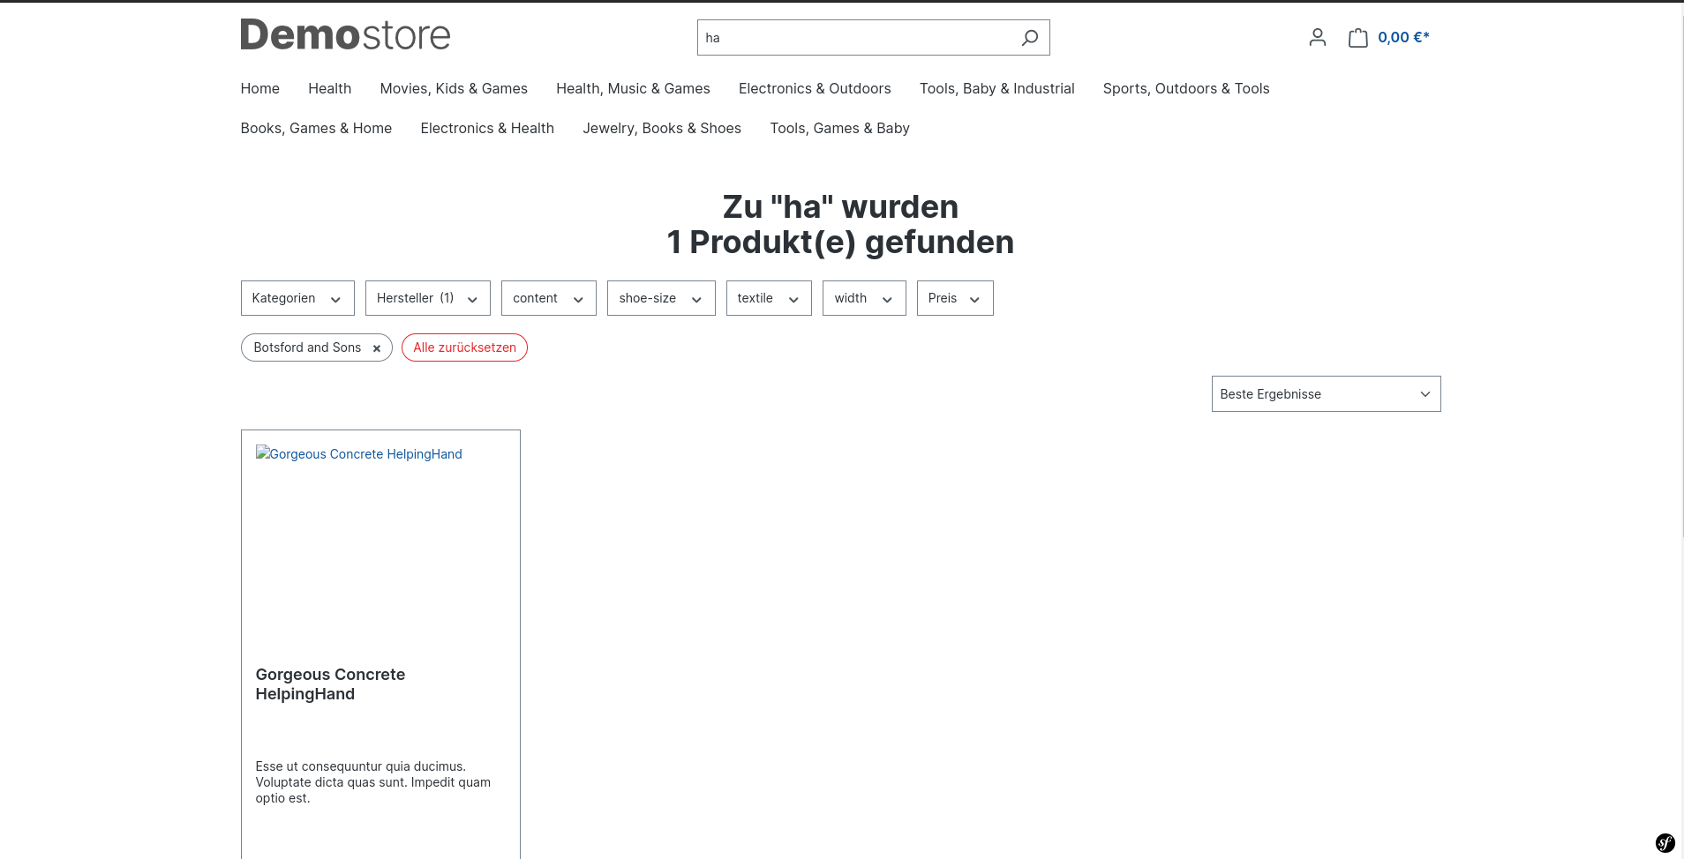Open the Beste Ergebnisse sorting dropdown
Screen dimensions: 1684x859
coord(1326,394)
